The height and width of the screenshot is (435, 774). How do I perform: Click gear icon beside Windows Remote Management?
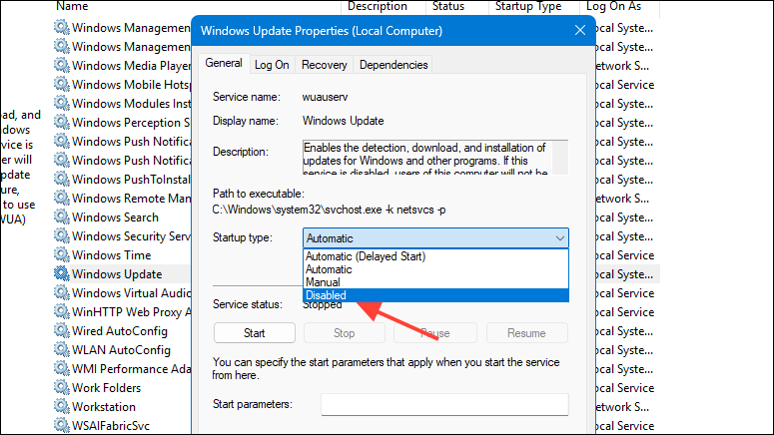click(62, 198)
